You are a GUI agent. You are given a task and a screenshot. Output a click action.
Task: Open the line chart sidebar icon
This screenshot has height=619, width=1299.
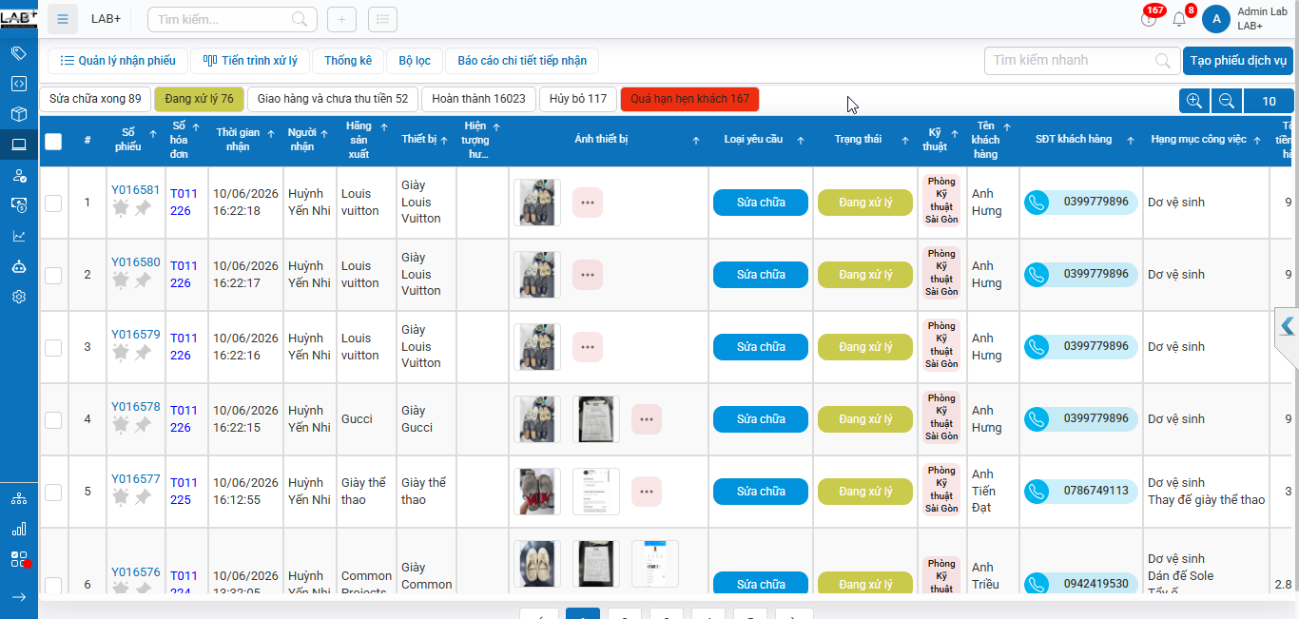[x=18, y=236]
